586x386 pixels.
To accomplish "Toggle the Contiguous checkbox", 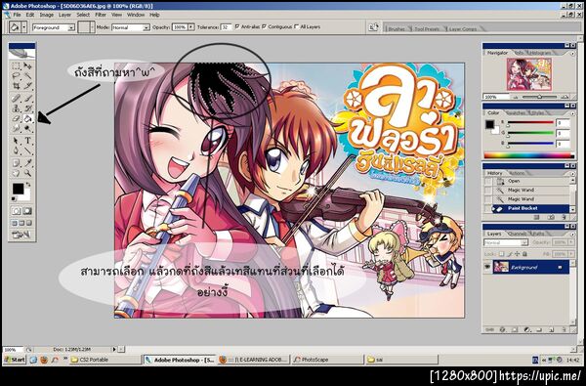I will [x=265, y=27].
